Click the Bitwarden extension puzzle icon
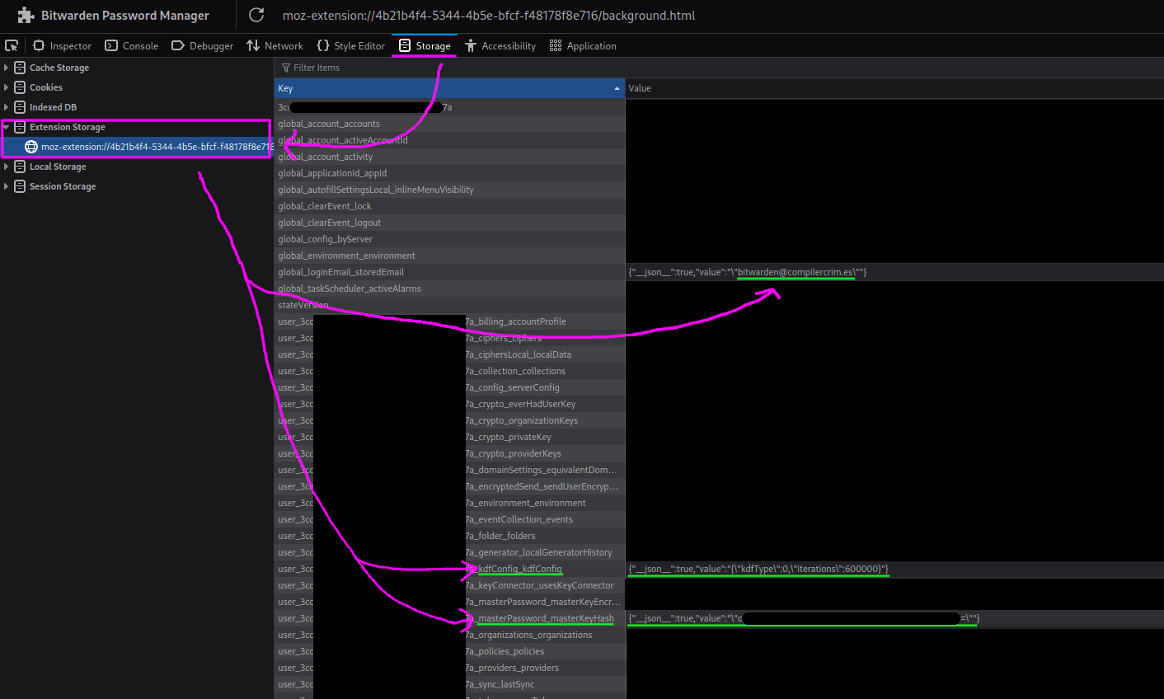 tap(26, 15)
